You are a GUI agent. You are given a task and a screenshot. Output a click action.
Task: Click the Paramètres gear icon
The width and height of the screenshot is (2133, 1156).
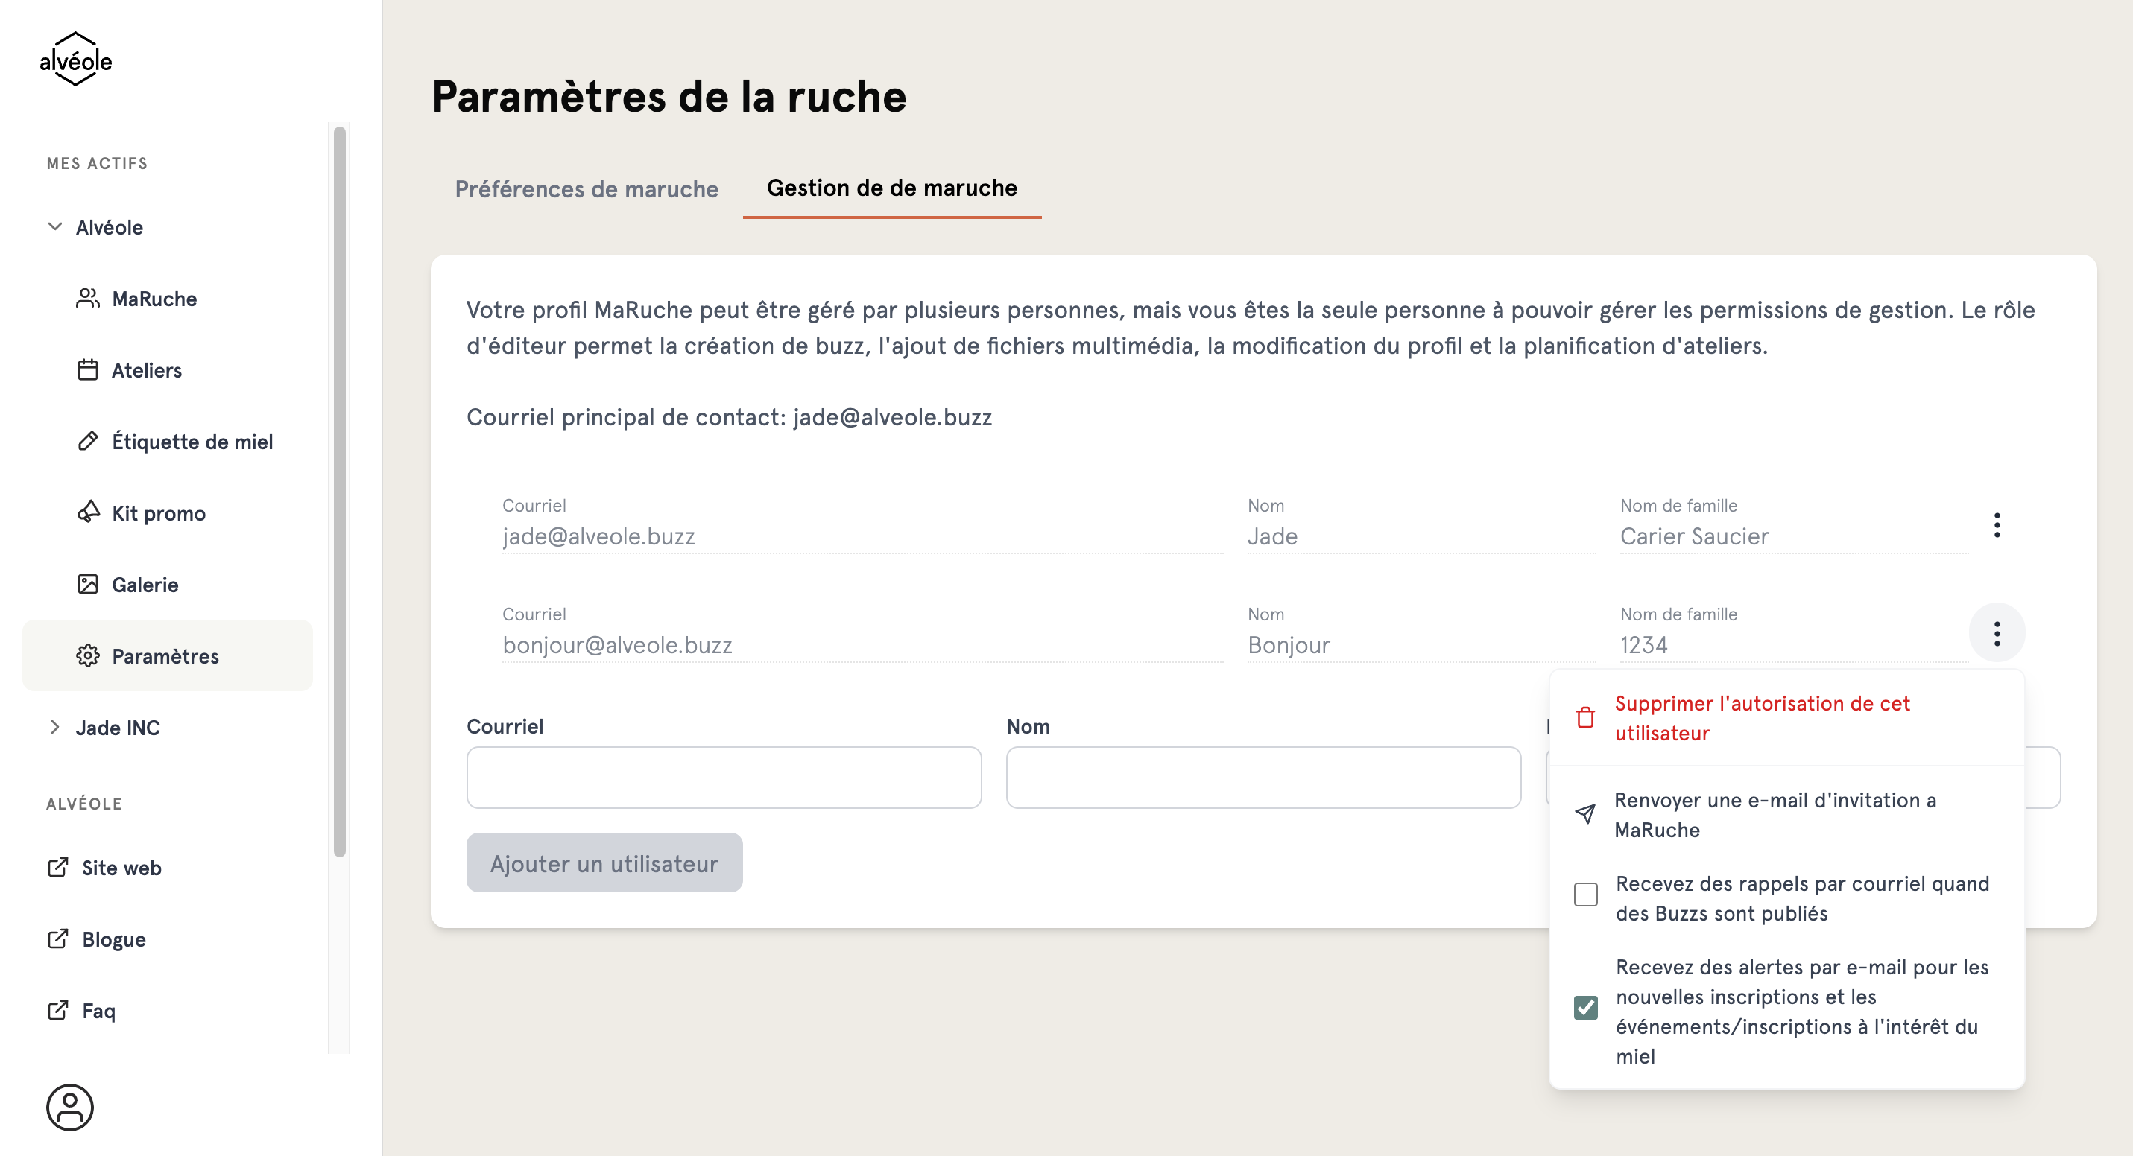click(88, 655)
